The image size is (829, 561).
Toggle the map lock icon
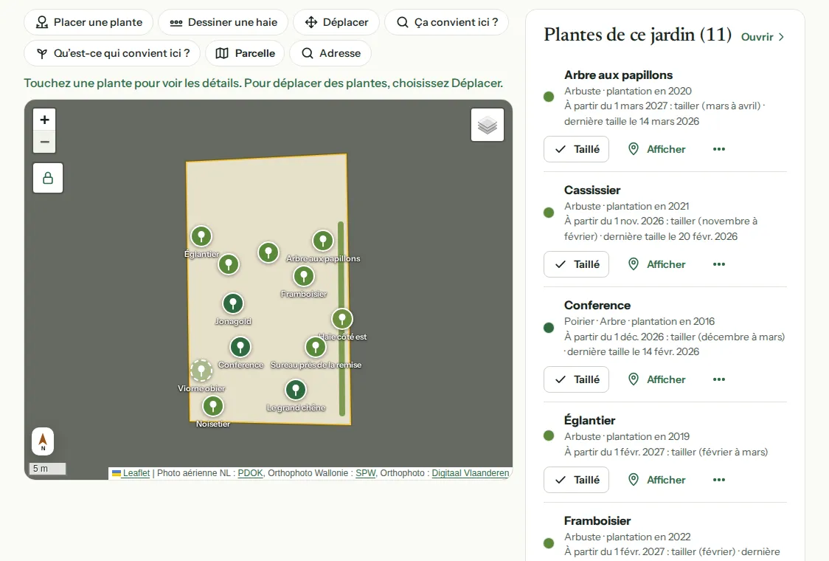click(x=48, y=178)
